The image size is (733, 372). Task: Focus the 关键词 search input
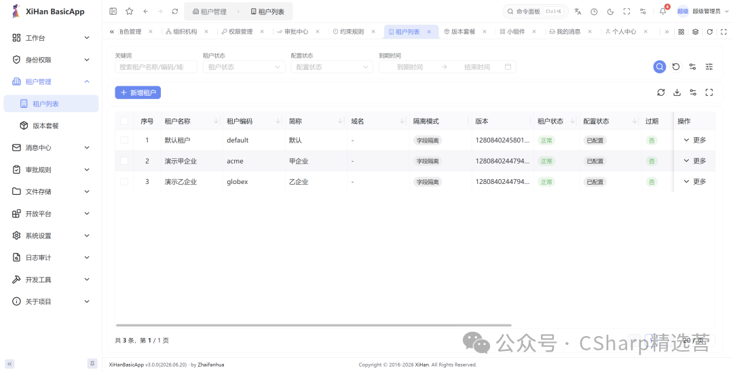(x=156, y=67)
